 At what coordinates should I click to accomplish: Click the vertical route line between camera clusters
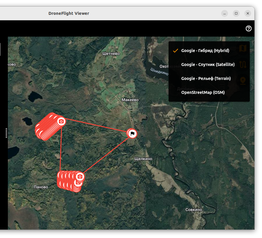pos(61,148)
